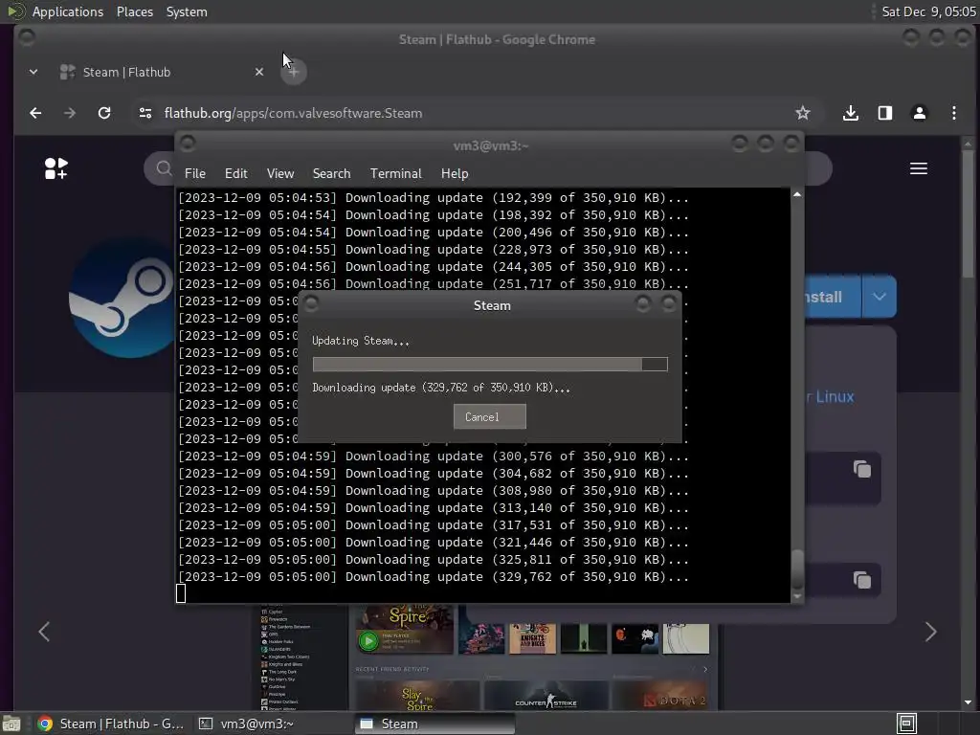
Task: Open Flathub hamburger menu
Action: [x=918, y=168]
